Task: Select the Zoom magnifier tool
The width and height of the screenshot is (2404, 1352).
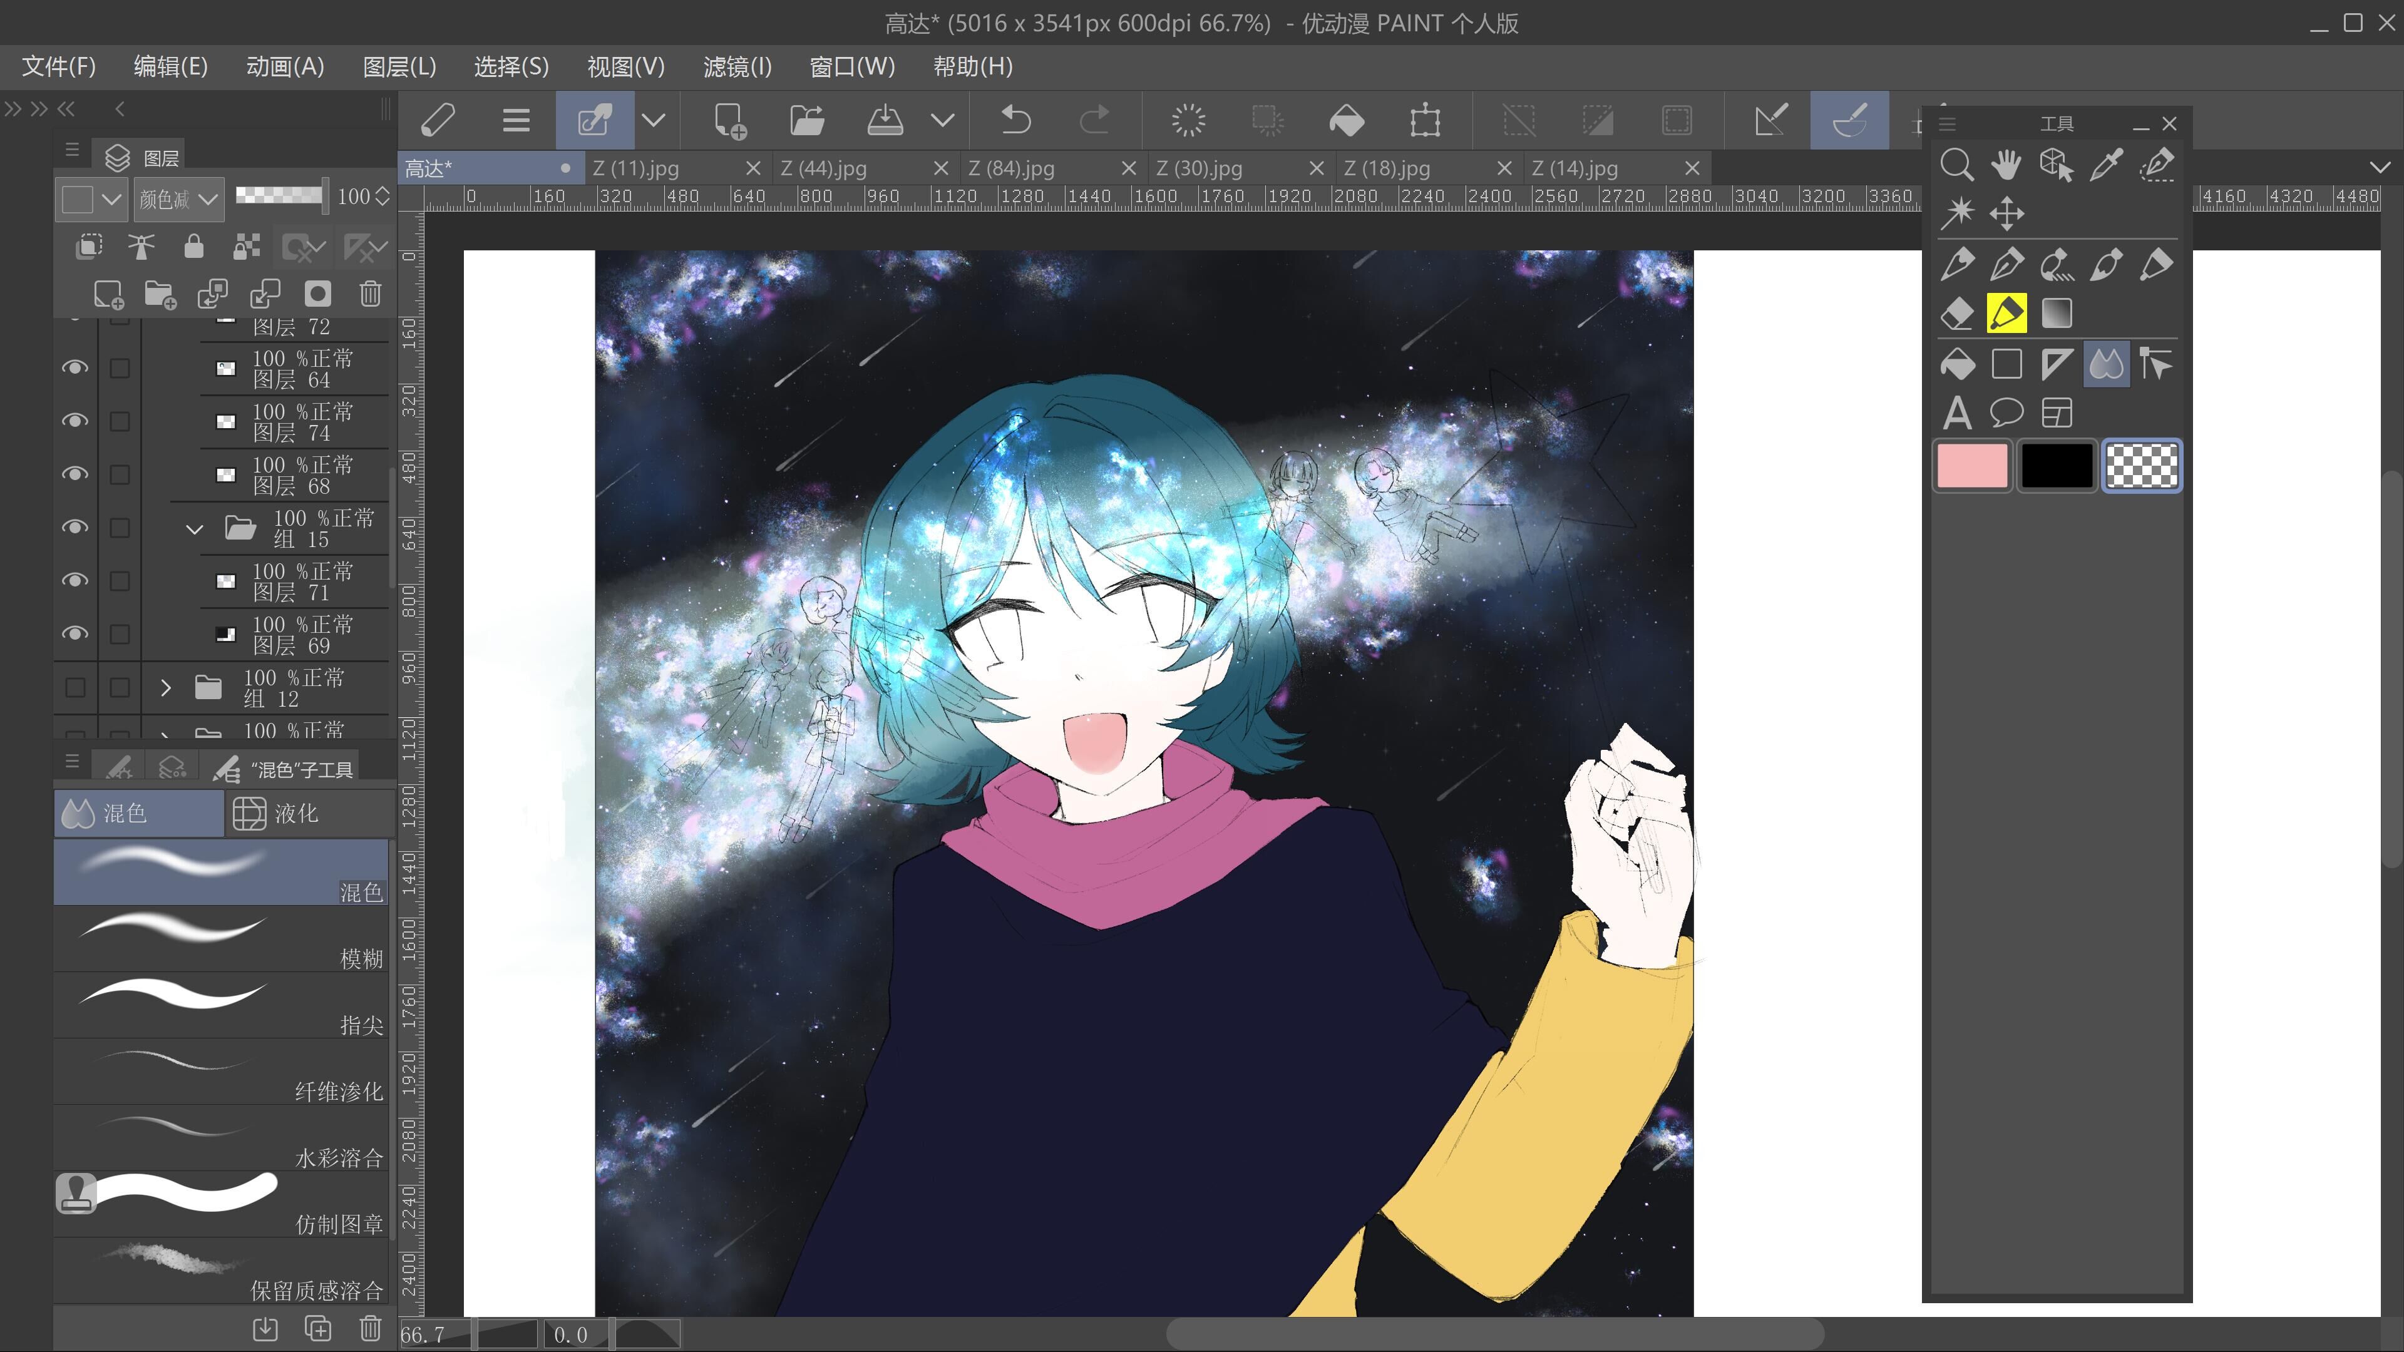Action: coord(1956,165)
